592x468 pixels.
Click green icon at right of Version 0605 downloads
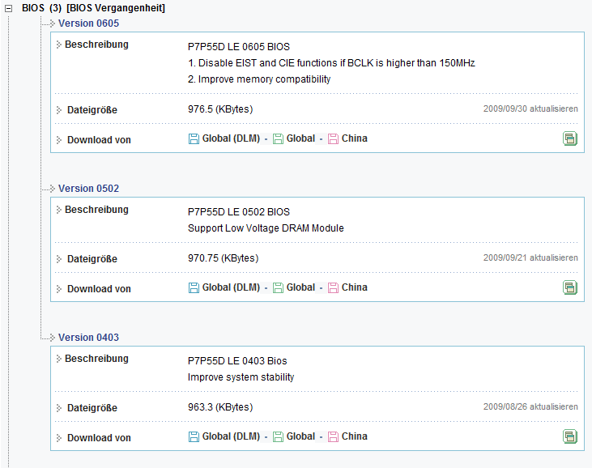570,138
